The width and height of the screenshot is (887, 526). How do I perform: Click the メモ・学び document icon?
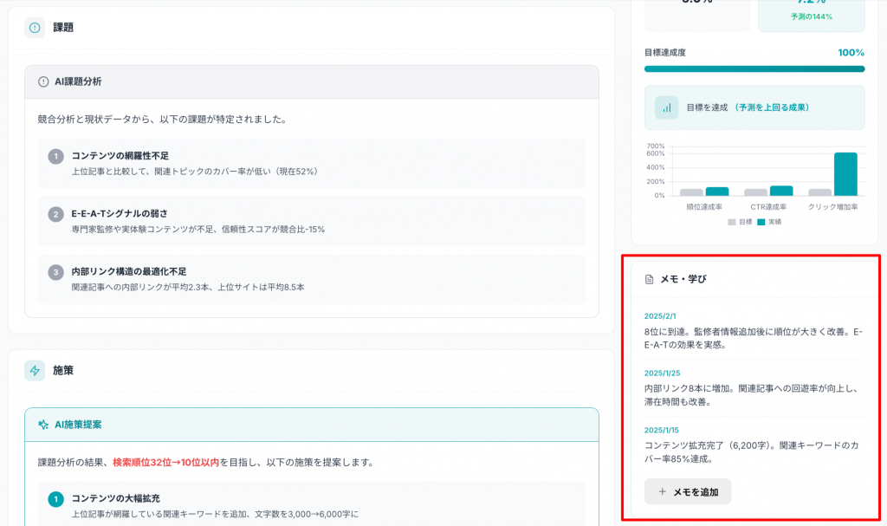tap(649, 279)
